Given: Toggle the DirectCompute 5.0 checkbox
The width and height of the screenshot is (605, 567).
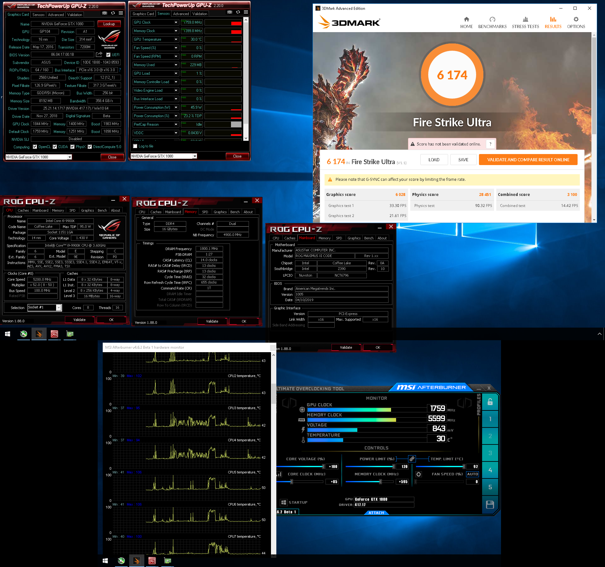Looking at the screenshot, I should point(90,147).
